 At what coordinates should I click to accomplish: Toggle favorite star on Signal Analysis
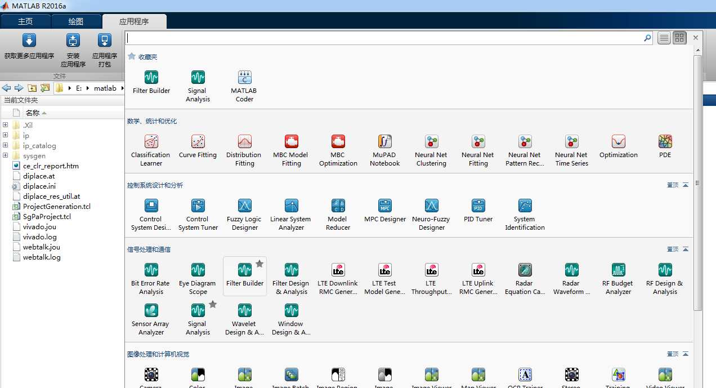pos(213,304)
